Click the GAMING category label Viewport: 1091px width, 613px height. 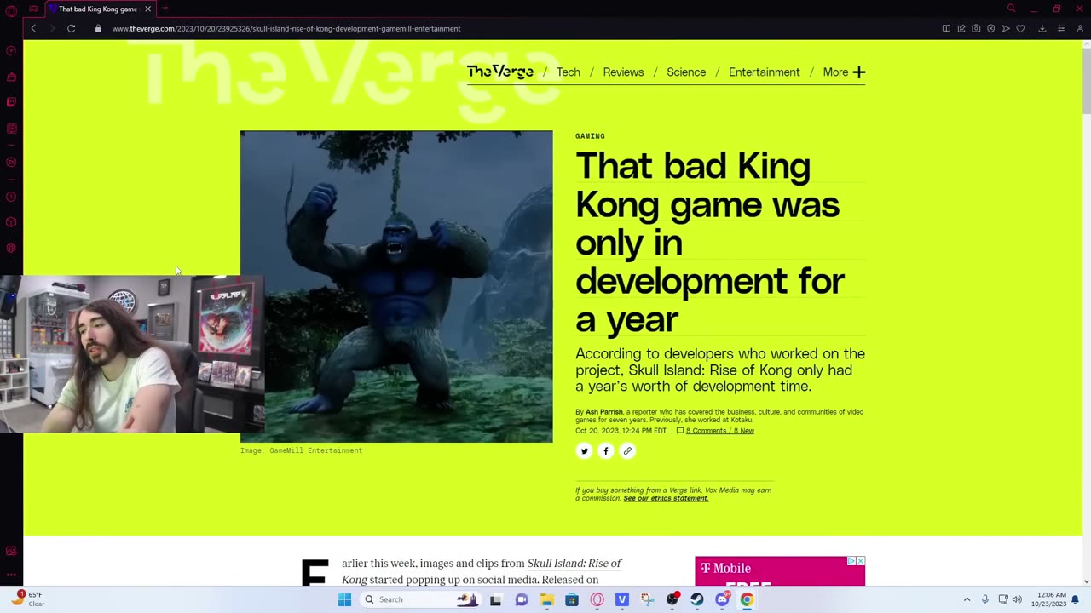(x=590, y=136)
